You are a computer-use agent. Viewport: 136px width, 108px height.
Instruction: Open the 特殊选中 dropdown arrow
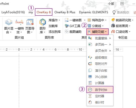[x=106, y=20]
